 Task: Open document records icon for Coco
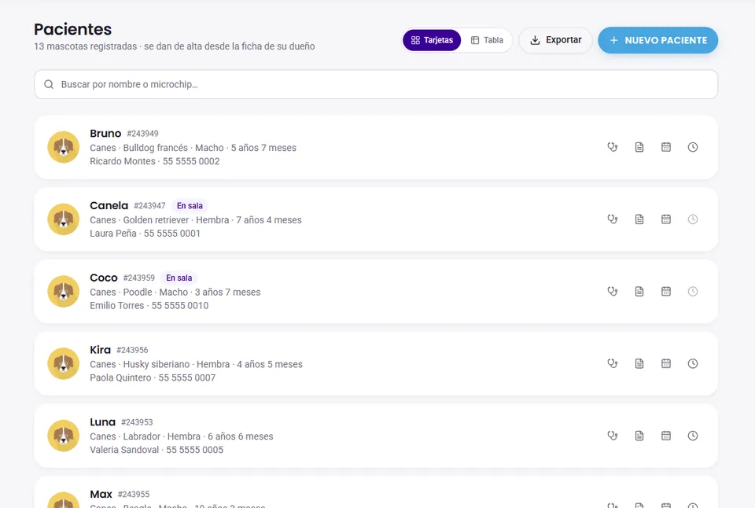tap(639, 291)
